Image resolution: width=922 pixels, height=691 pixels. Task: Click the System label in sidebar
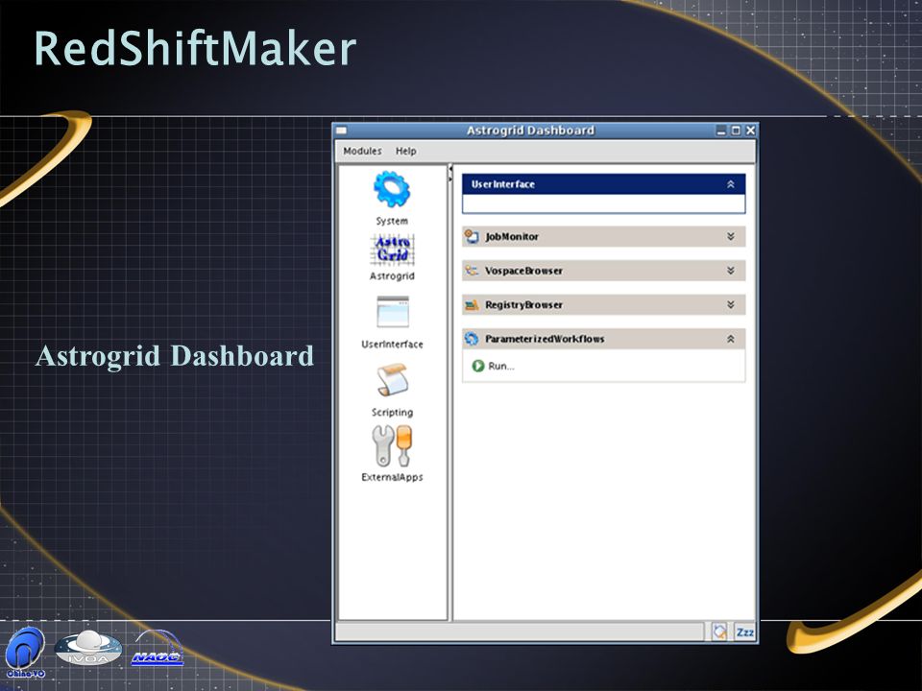point(392,221)
